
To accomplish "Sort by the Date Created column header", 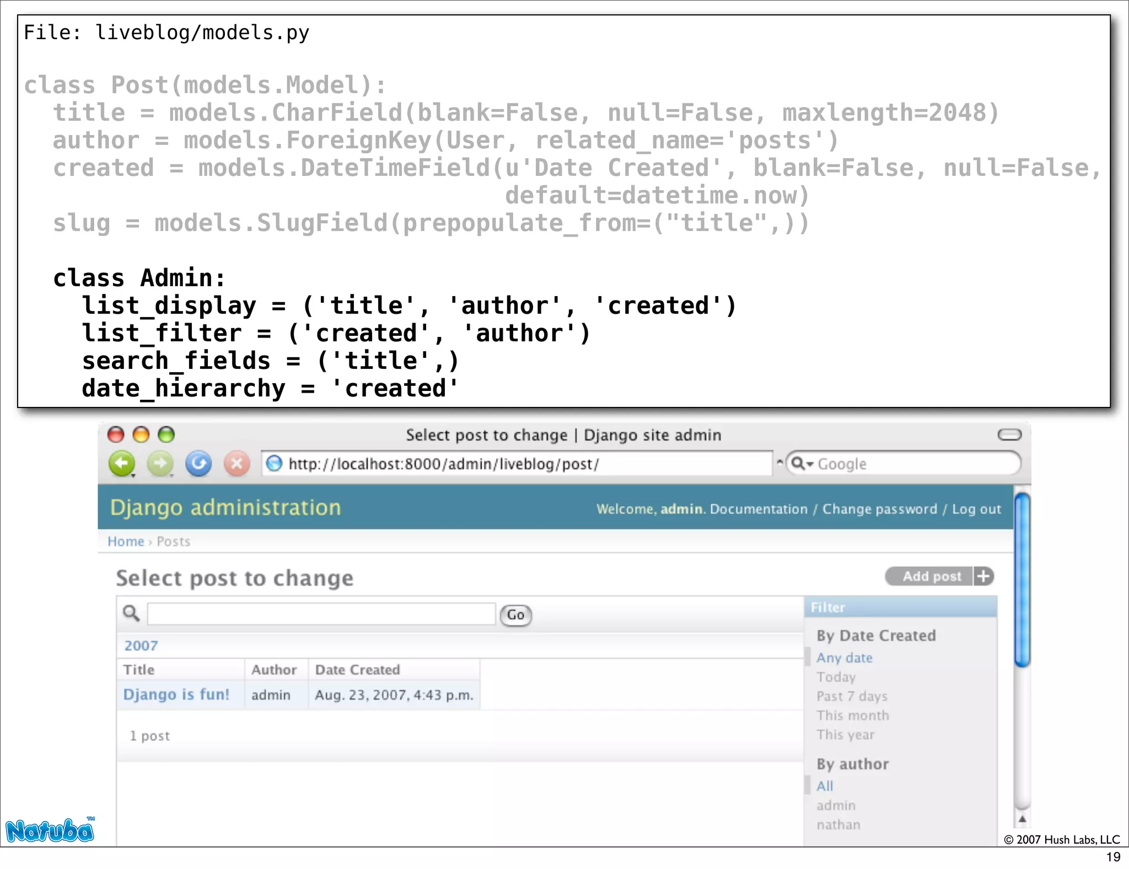I will (357, 669).
